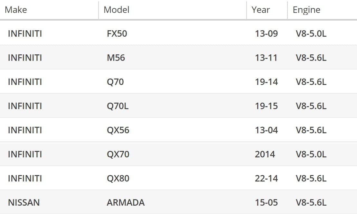Sort table by the Model column header
Screen dimensions: 357x214
pos(116,10)
